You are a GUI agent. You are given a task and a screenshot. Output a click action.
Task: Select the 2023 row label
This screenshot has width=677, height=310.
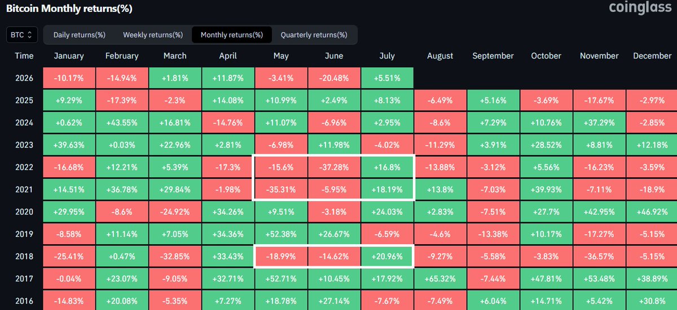click(24, 145)
